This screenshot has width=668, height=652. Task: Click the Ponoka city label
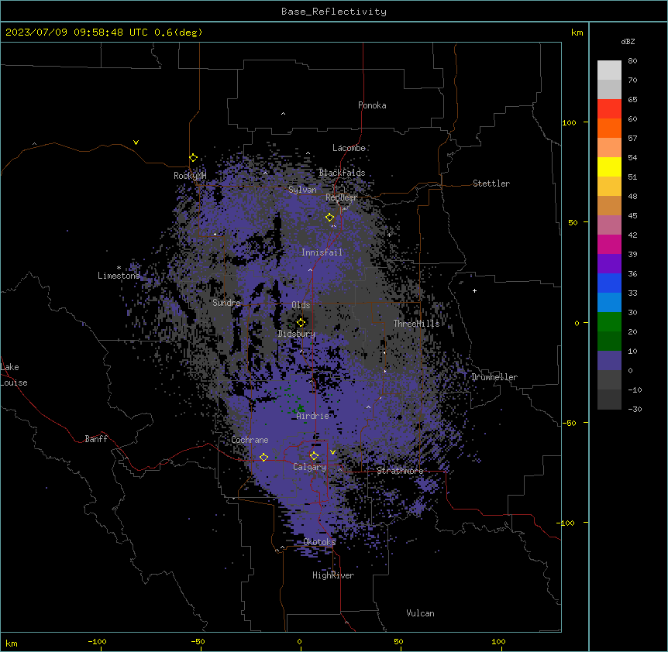pos(372,105)
